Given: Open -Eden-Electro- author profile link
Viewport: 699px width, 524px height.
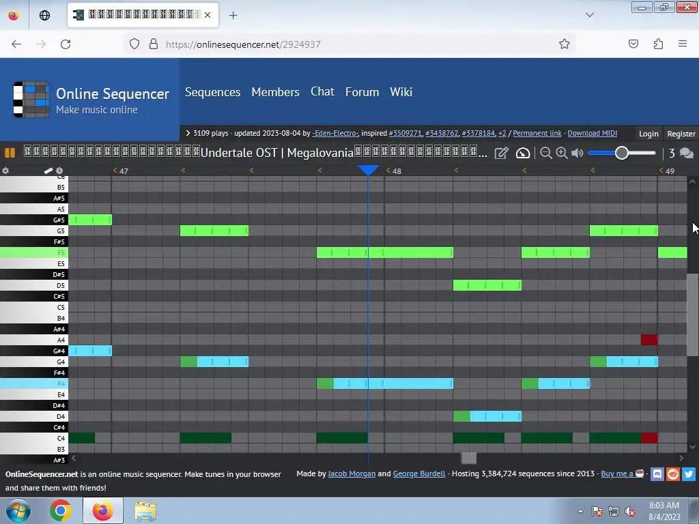Looking at the screenshot, I should pyautogui.click(x=335, y=133).
